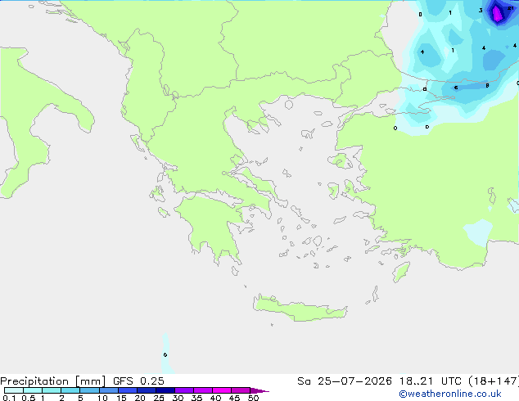Viewport: 519px width, 401px height.
Task: Click the legend value '50'
Action: coord(253,398)
